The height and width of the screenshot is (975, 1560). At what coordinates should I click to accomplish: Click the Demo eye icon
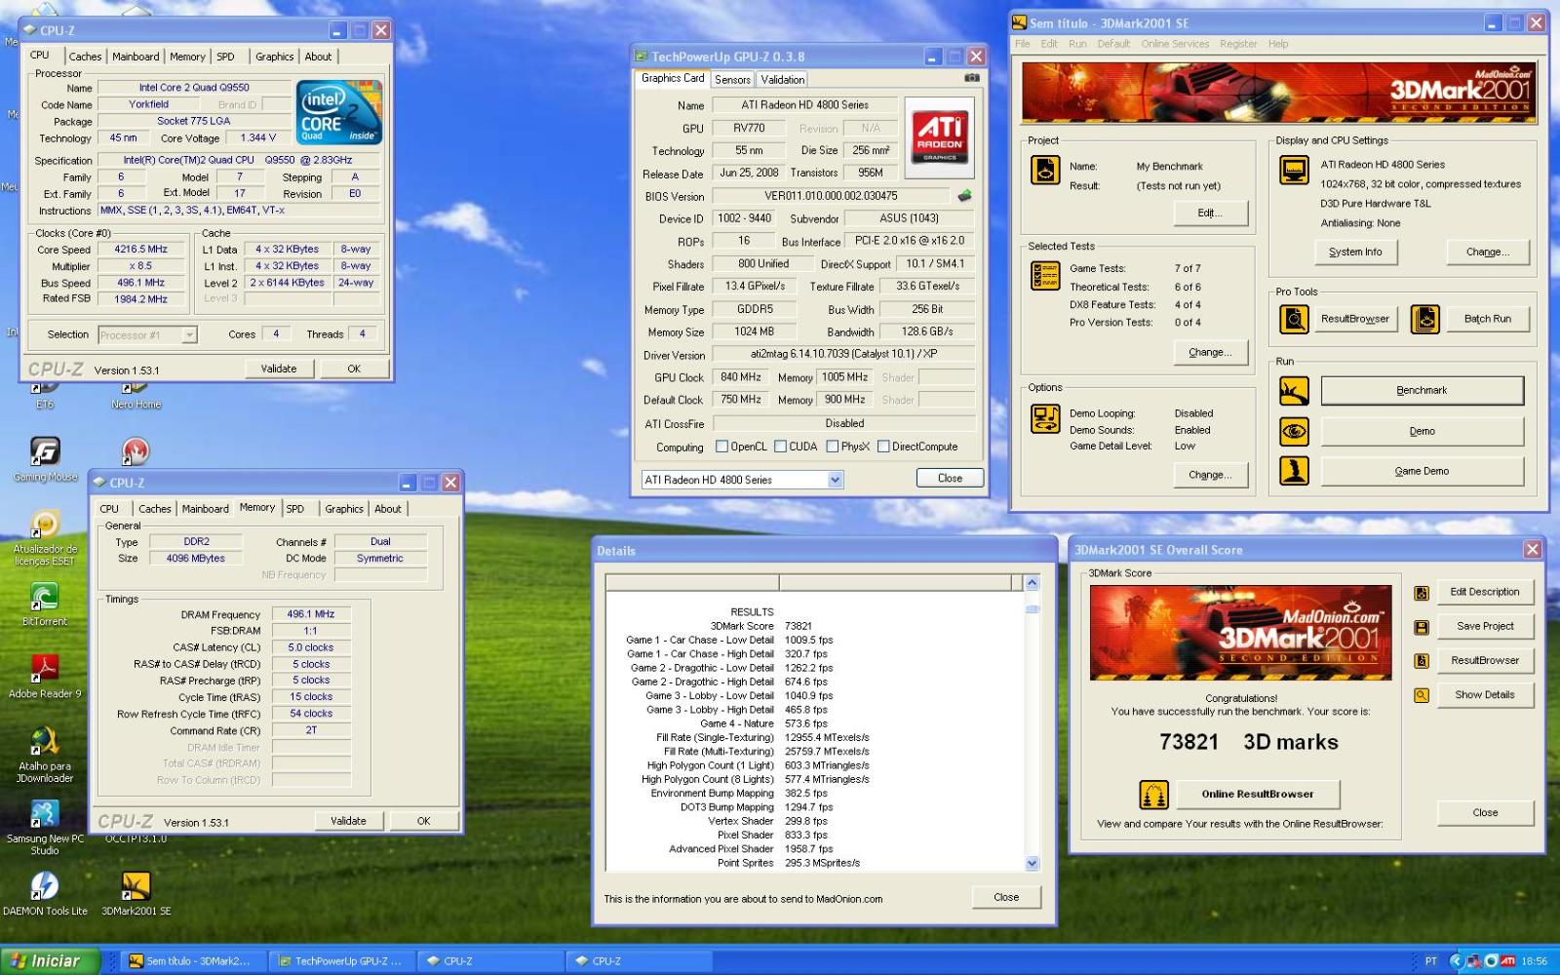[1294, 431]
